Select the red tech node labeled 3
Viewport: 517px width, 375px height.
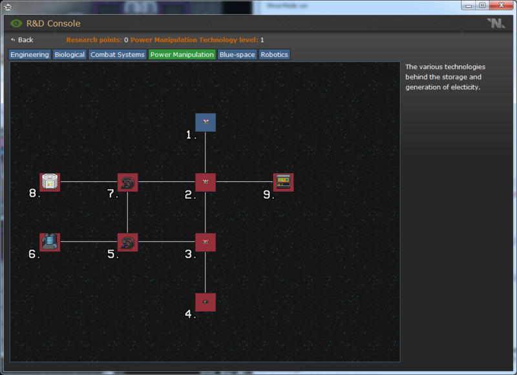[x=205, y=242]
